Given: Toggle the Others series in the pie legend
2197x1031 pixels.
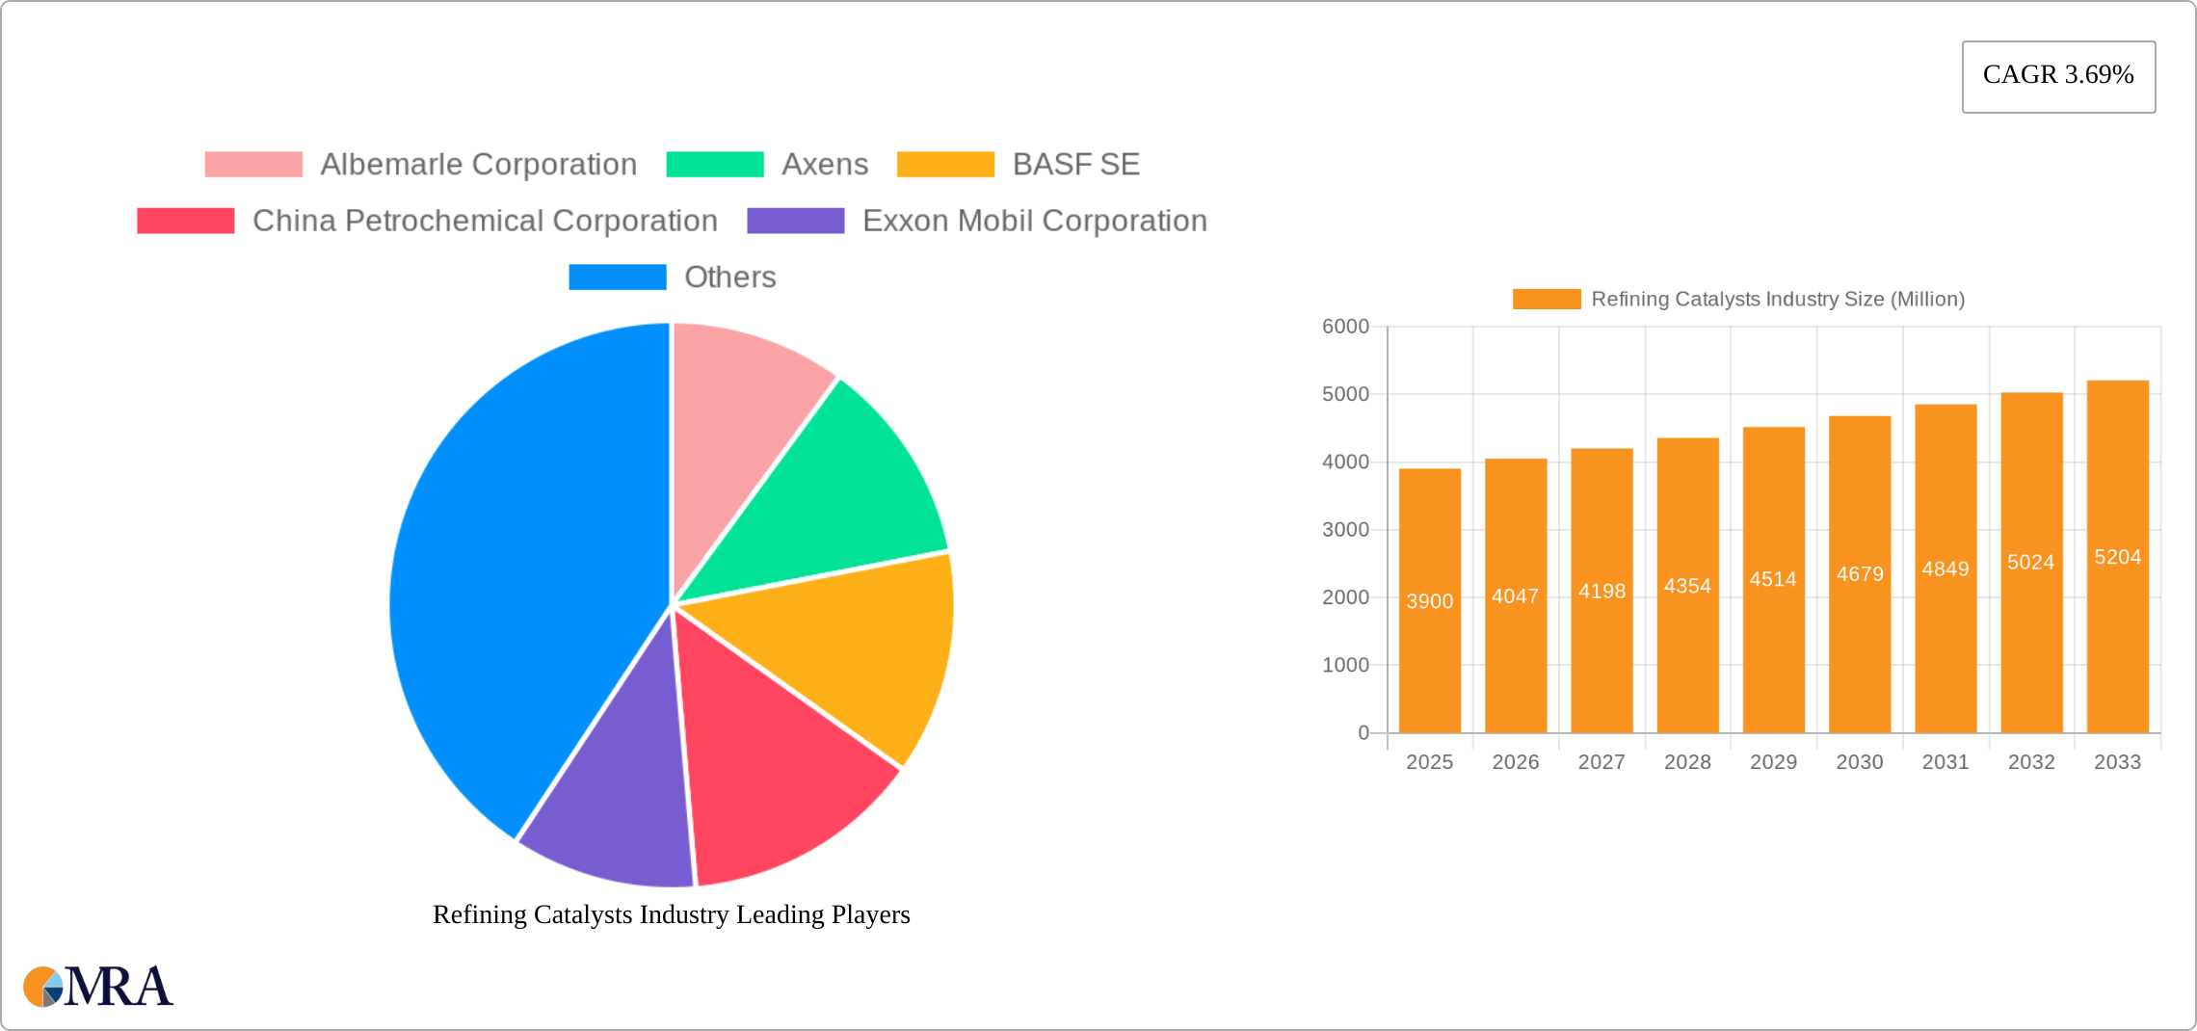Looking at the screenshot, I should pos(729,277).
